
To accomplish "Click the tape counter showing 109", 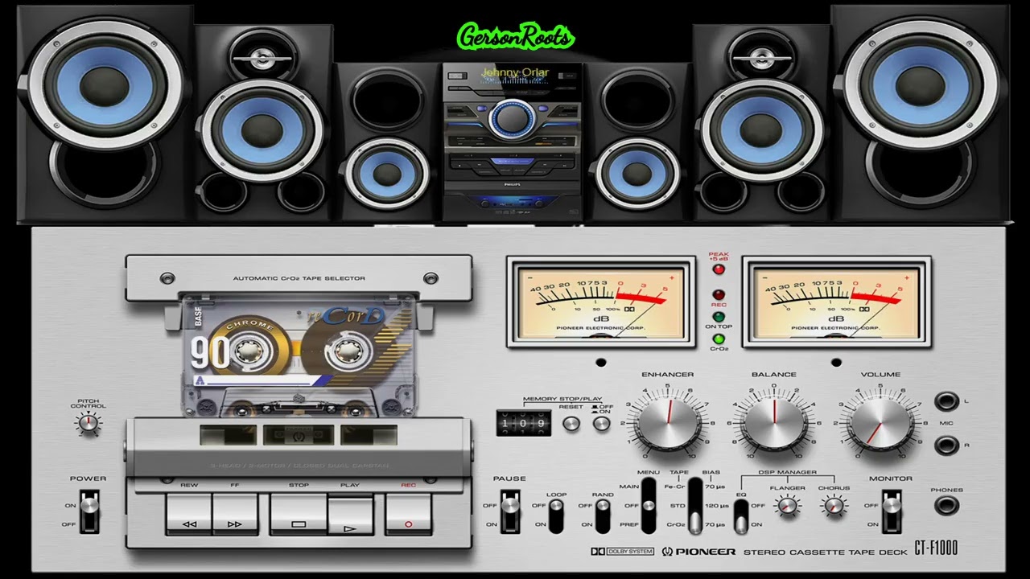I will click(523, 423).
